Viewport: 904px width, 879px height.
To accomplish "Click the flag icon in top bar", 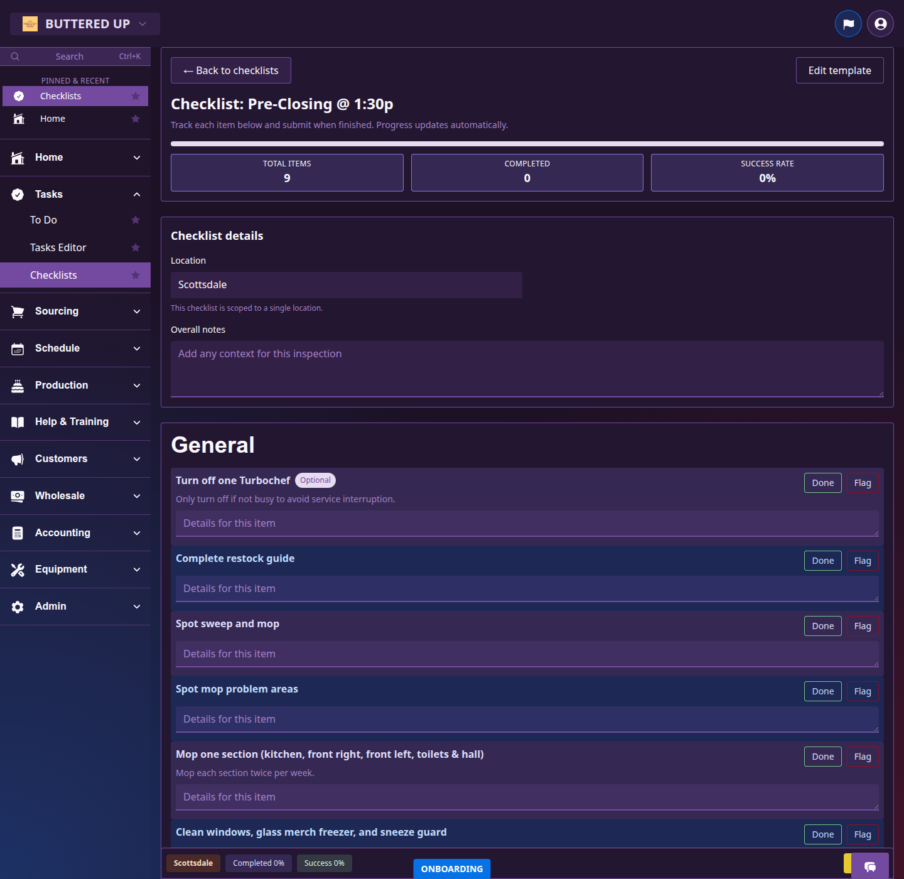I will click(848, 24).
